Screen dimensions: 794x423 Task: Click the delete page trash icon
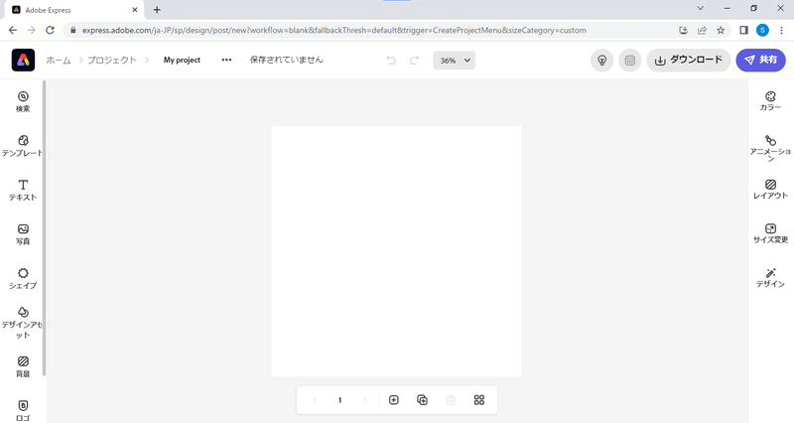click(451, 400)
